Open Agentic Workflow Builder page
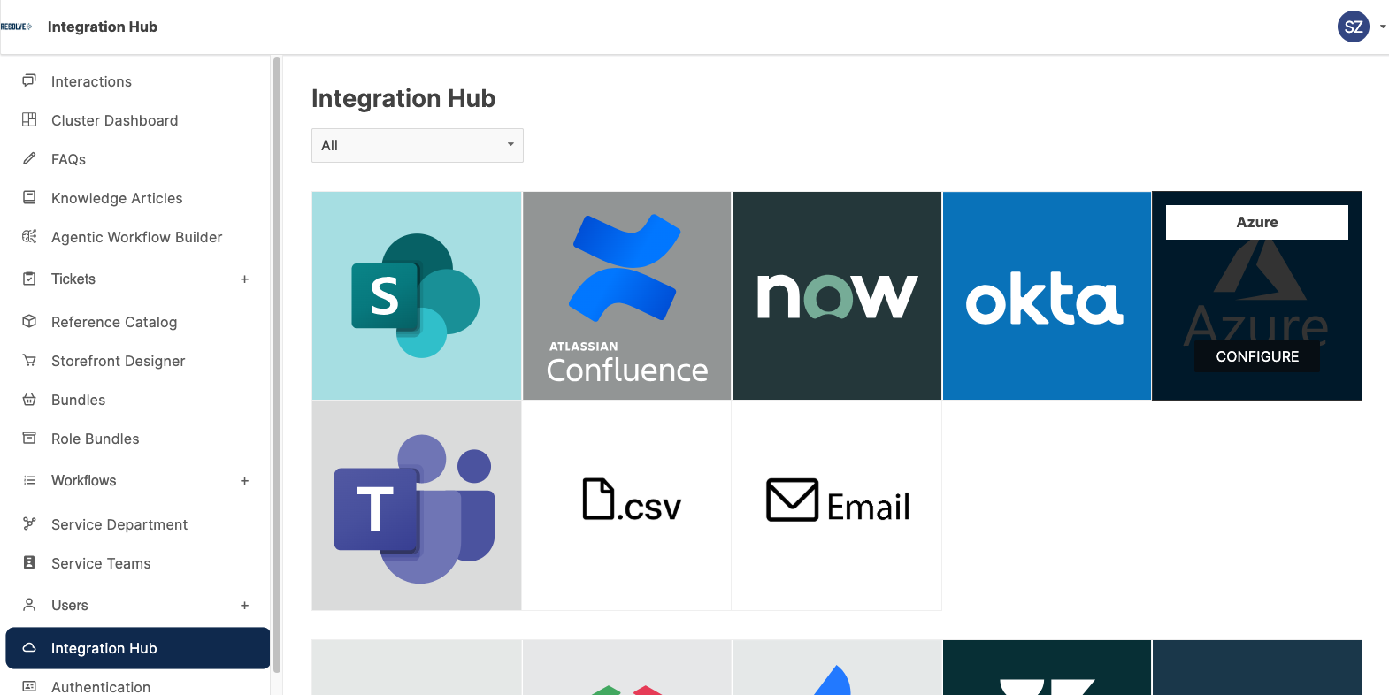This screenshot has height=695, width=1389. (136, 237)
